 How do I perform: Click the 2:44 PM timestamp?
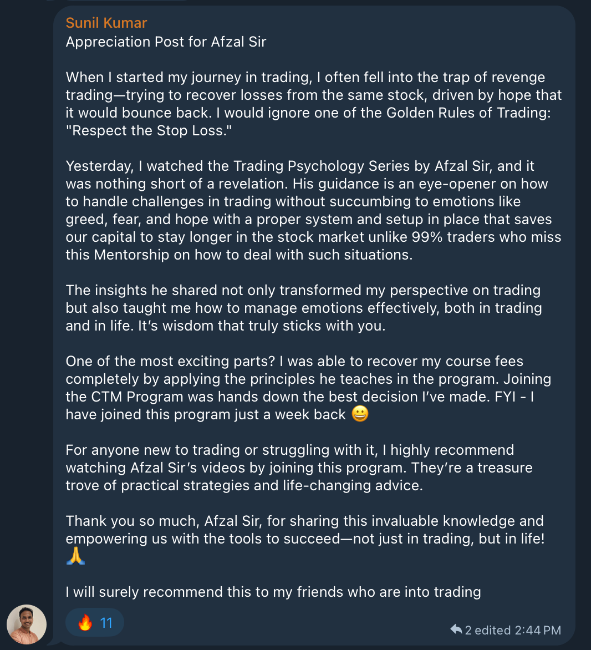[x=537, y=630]
